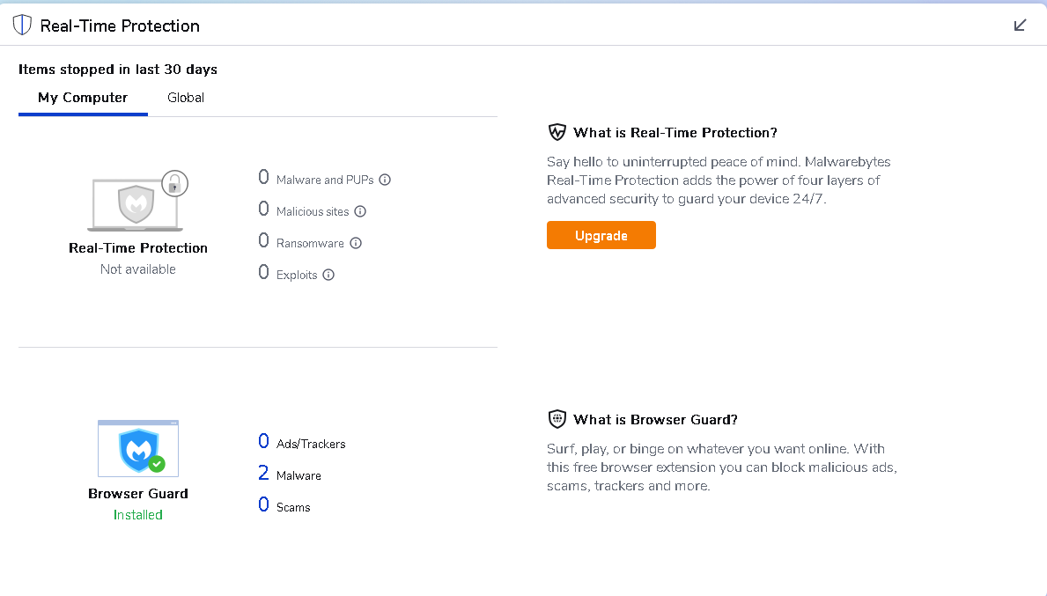Click the shield icon in the title bar
The width and height of the screenshot is (1047, 596).
[22, 26]
